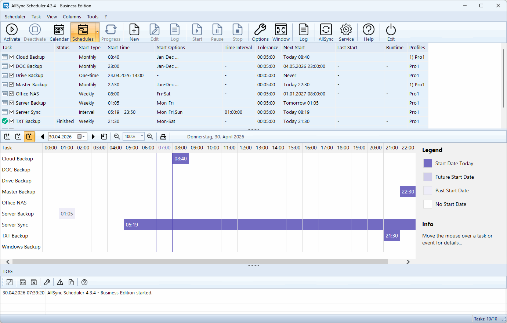Image resolution: width=507 pixels, height=323 pixels.
Task: Go to next day with right arrow
Action: tap(93, 137)
